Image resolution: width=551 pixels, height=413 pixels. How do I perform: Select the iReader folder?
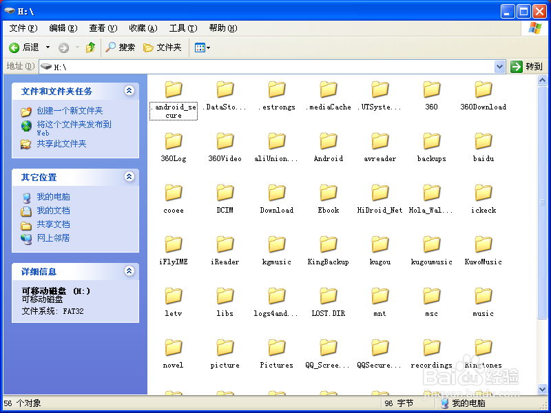pyautogui.click(x=225, y=251)
